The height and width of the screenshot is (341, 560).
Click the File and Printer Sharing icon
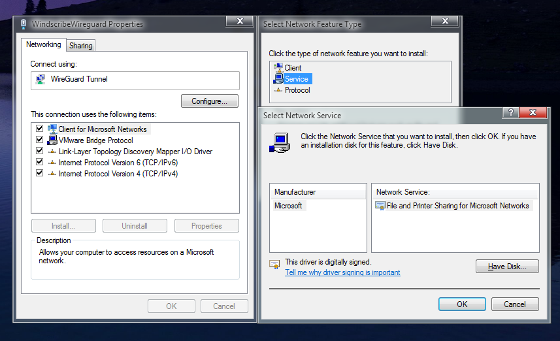(380, 206)
